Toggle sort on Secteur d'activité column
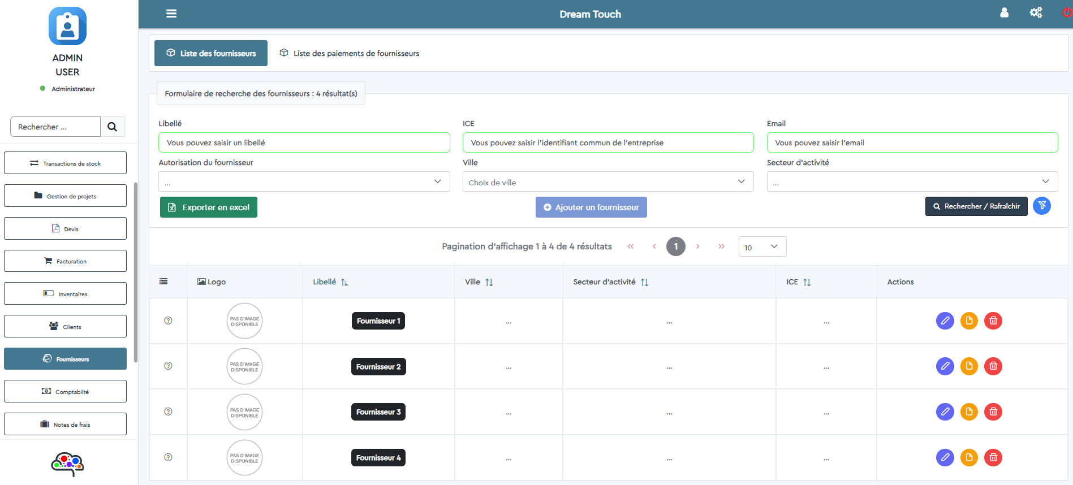Image resolution: width=1073 pixels, height=485 pixels. pyautogui.click(x=644, y=282)
